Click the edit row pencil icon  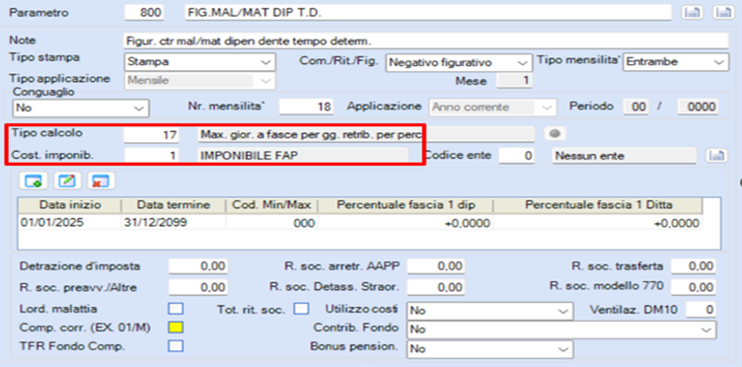tap(67, 181)
